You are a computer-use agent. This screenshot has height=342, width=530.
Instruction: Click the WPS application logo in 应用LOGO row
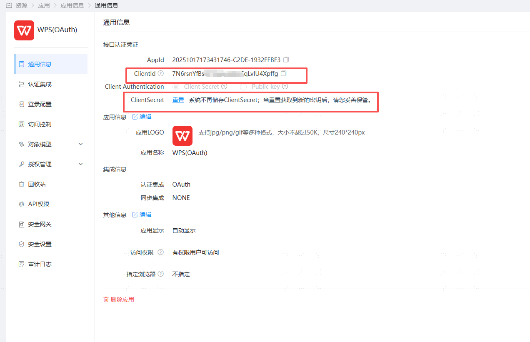(182, 136)
